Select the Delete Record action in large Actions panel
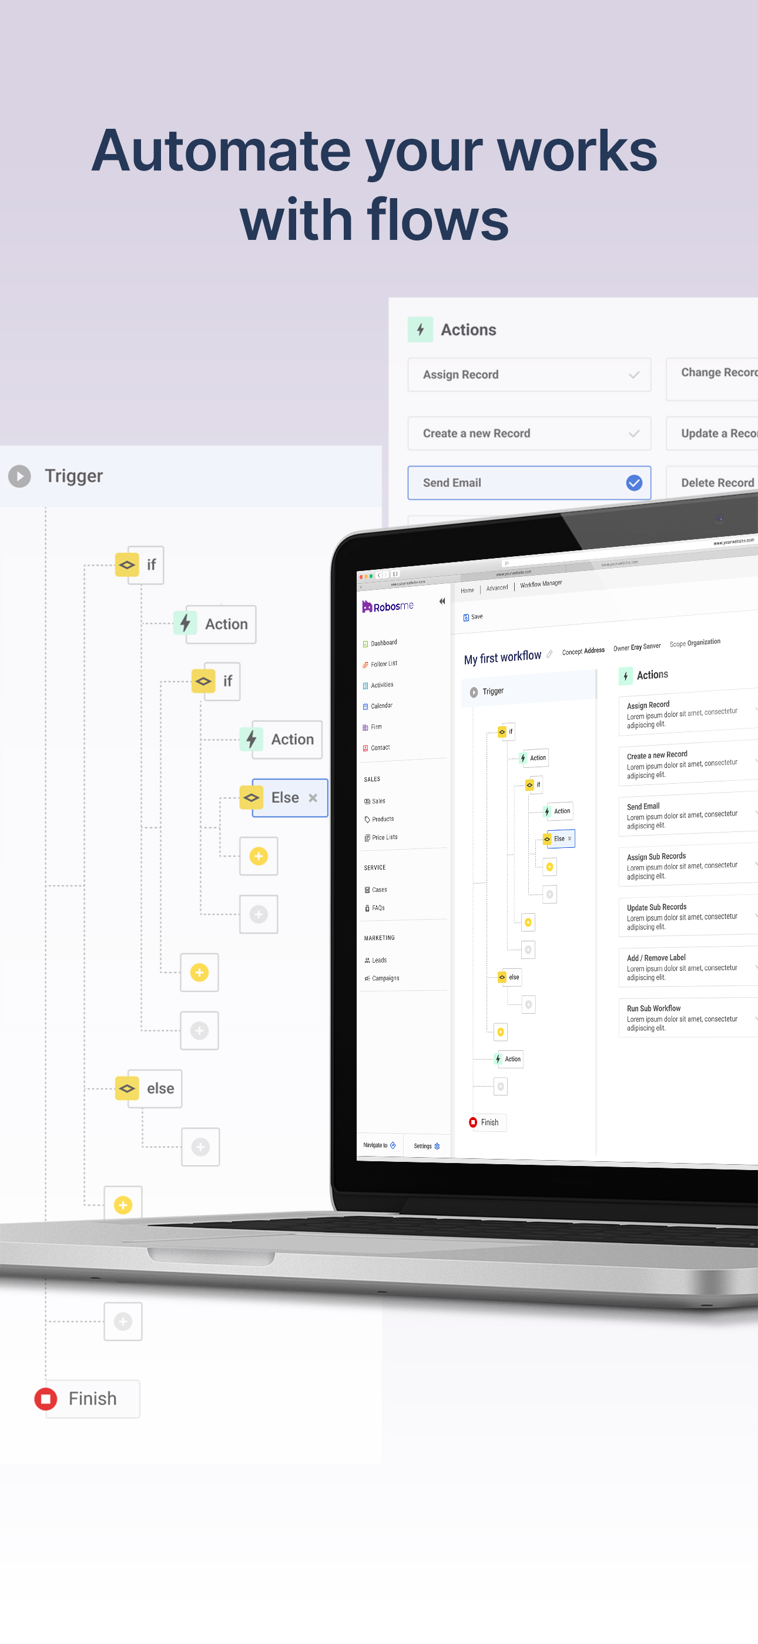Viewport: 758px width, 1644px height. pyautogui.click(x=712, y=483)
